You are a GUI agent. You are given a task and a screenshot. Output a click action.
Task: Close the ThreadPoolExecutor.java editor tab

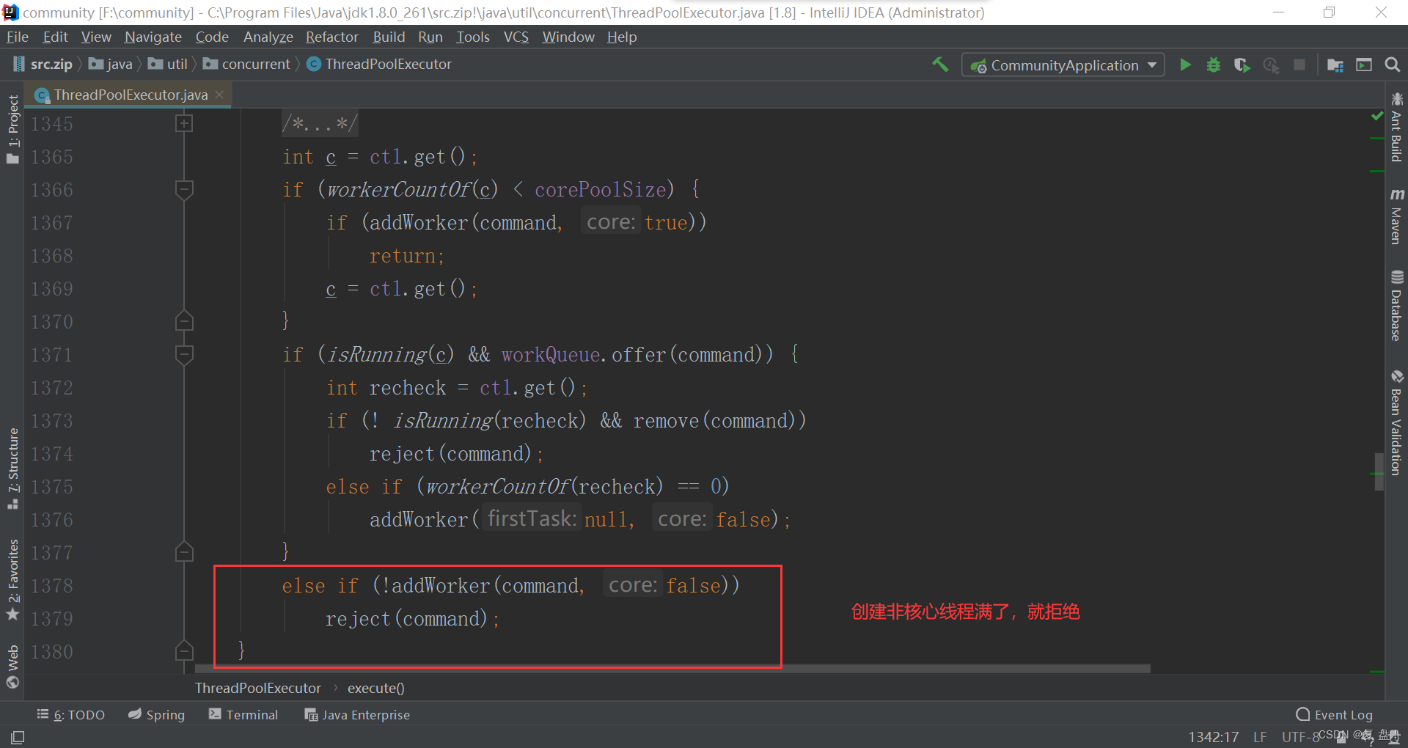tap(219, 95)
